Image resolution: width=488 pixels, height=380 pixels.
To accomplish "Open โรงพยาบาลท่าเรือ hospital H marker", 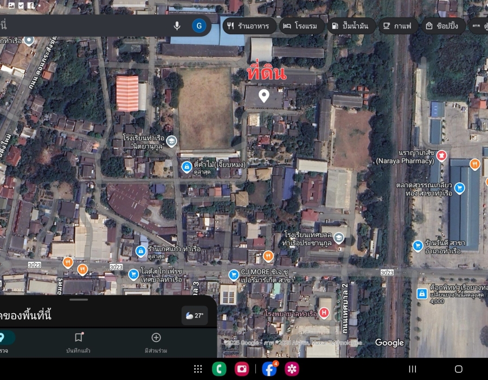I will click(x=324, y=313).
